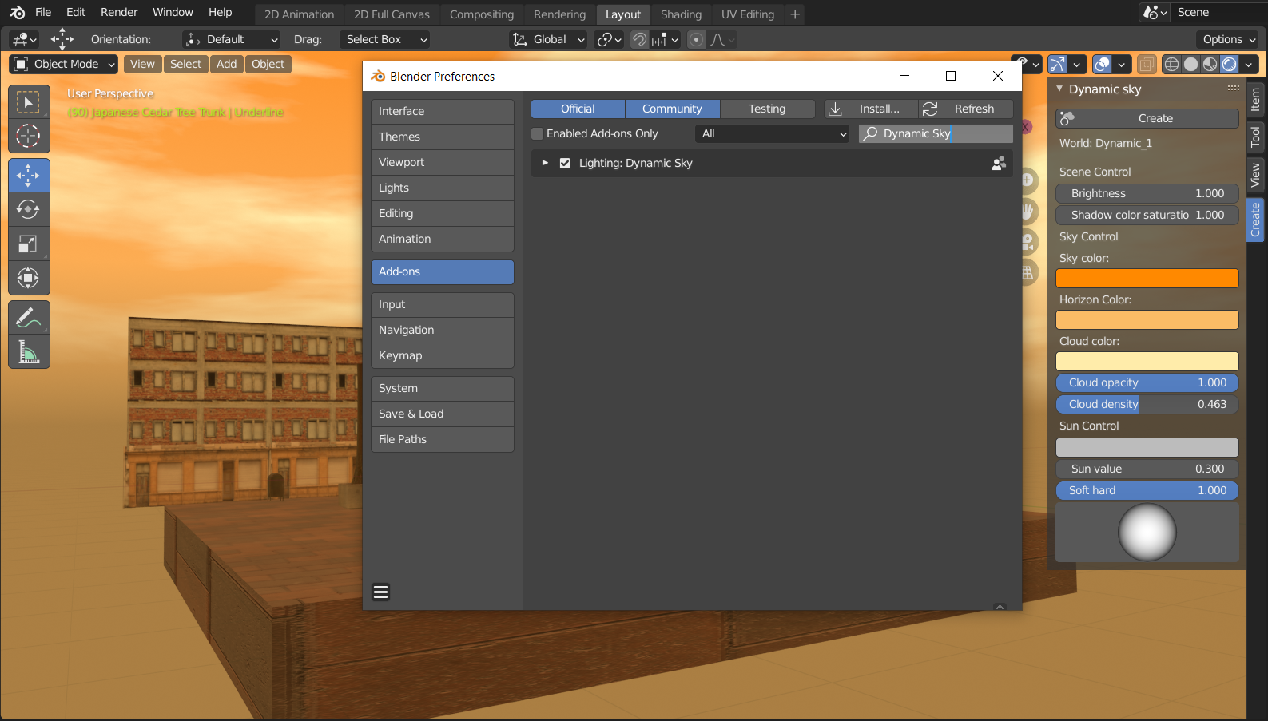The image size is (1268, 721).
Task: Activate the Rotate tool
Action: click(x=29, y=210)
